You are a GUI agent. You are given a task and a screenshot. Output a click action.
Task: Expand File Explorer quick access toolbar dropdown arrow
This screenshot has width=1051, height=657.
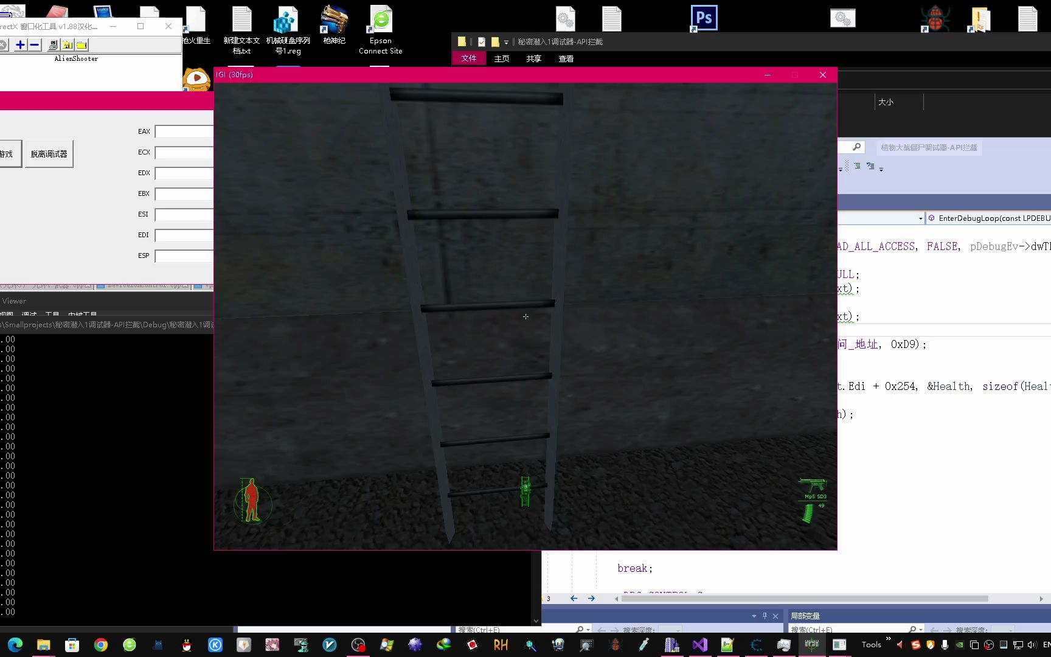(x=506, y=42)
